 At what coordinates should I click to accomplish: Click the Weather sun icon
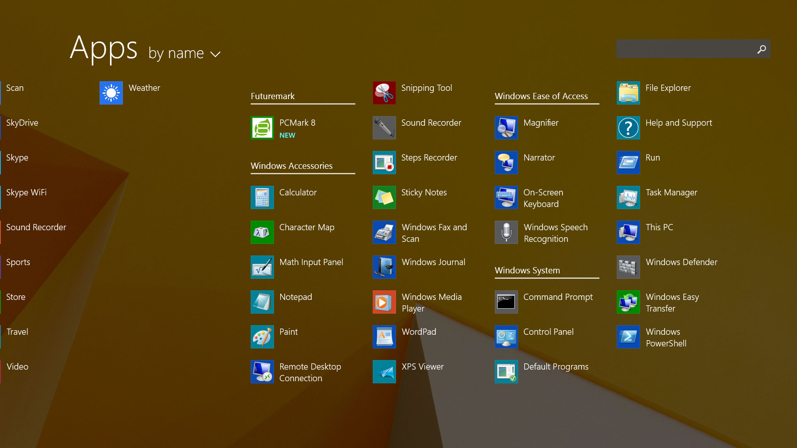(111, 93)
